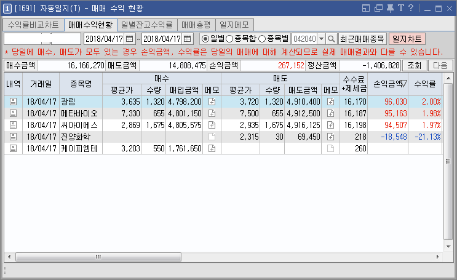Viewport: 457px width, 280px height.
Task: Click the horizontal scrollbar thumb
Action: click(98, 257)
